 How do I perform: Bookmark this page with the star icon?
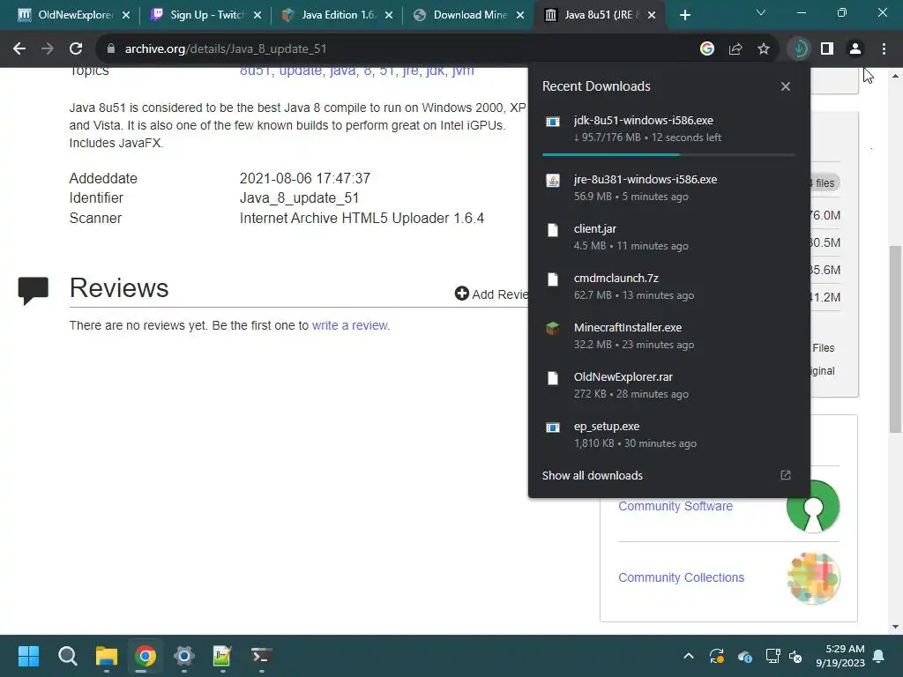[763, 49]
